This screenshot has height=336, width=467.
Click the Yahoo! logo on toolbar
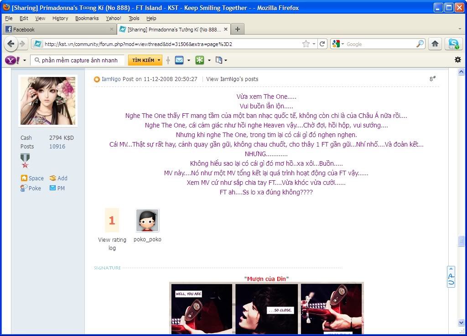[x=12, y=61]
